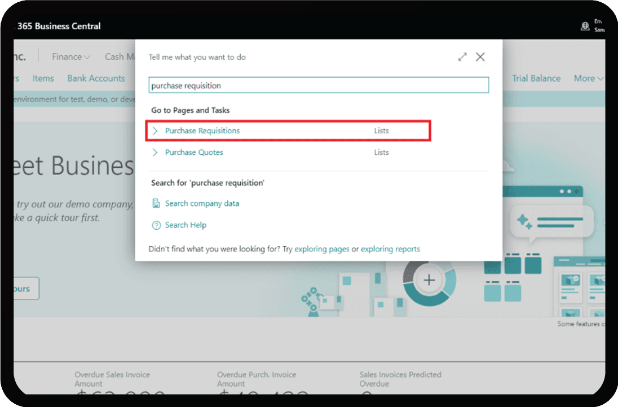618x407 pixels.
Task: Open the Cash Management menu
Action: coord(120,56)
